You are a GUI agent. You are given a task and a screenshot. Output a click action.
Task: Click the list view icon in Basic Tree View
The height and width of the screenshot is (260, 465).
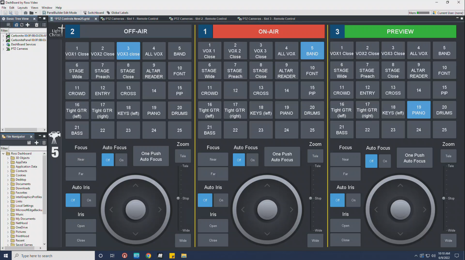point(44,25)
